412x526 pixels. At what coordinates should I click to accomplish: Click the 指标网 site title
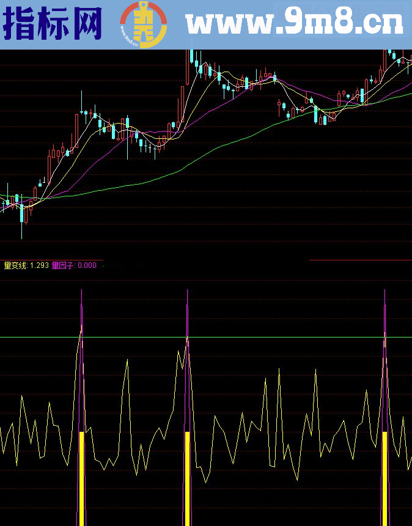(x=53, y=24)
